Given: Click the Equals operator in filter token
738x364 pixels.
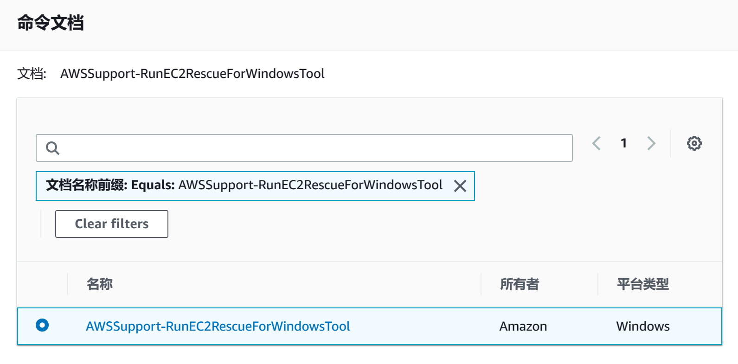Looking at the screenshot, I should coord(153,185).
